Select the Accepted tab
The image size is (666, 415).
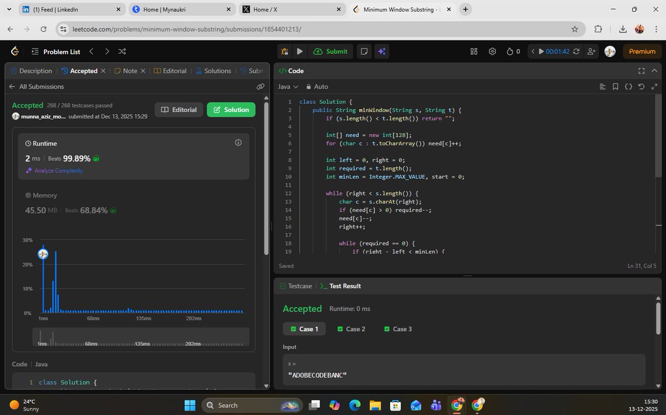pyautogui.click(x=79, y=70)
